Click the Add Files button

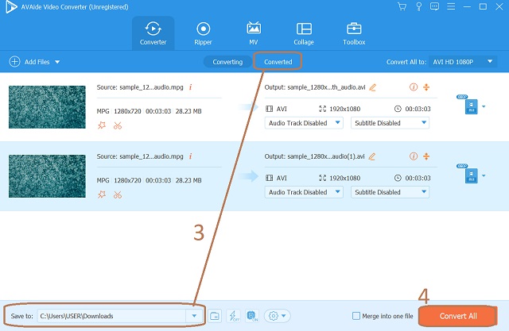coord(29,62)
